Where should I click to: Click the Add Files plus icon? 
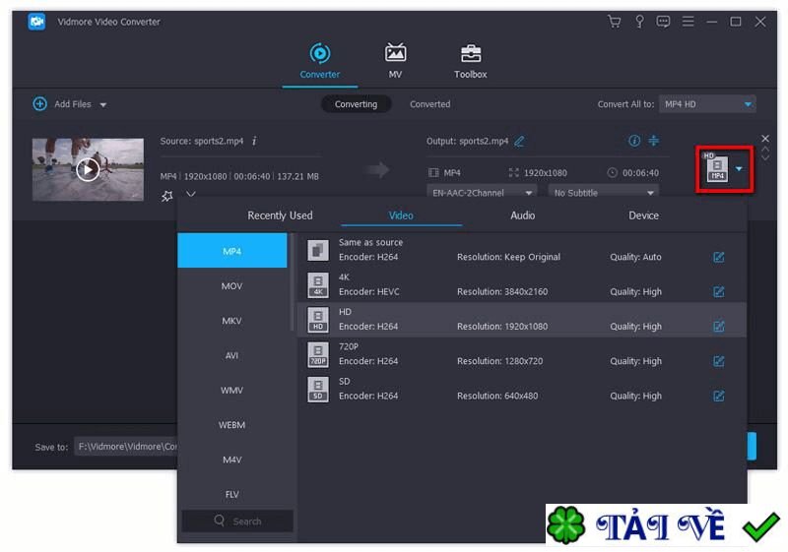39,104
